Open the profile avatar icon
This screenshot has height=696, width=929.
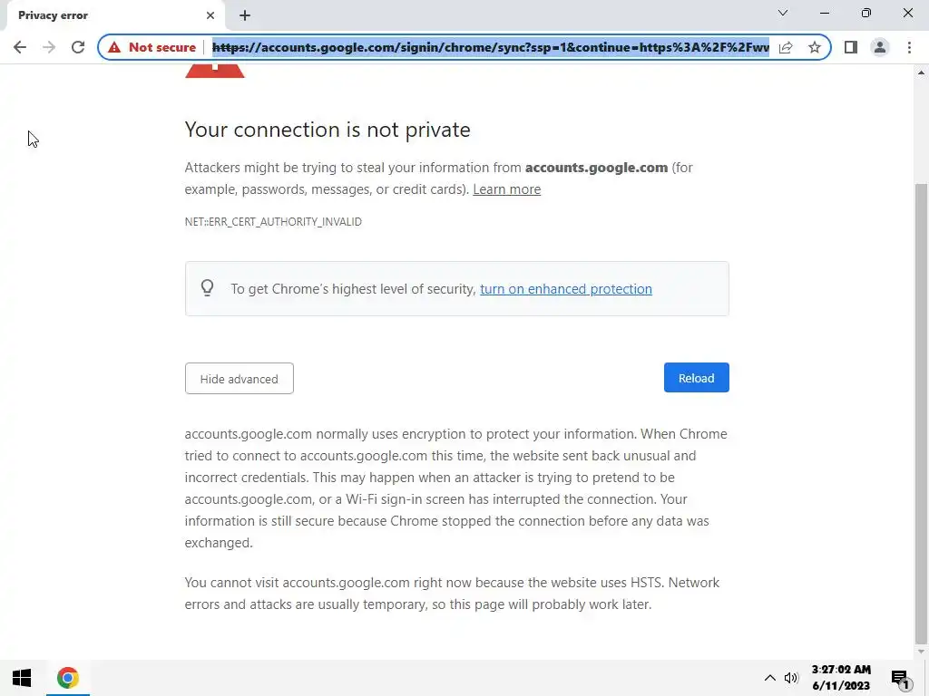click(x=879, y=47)
